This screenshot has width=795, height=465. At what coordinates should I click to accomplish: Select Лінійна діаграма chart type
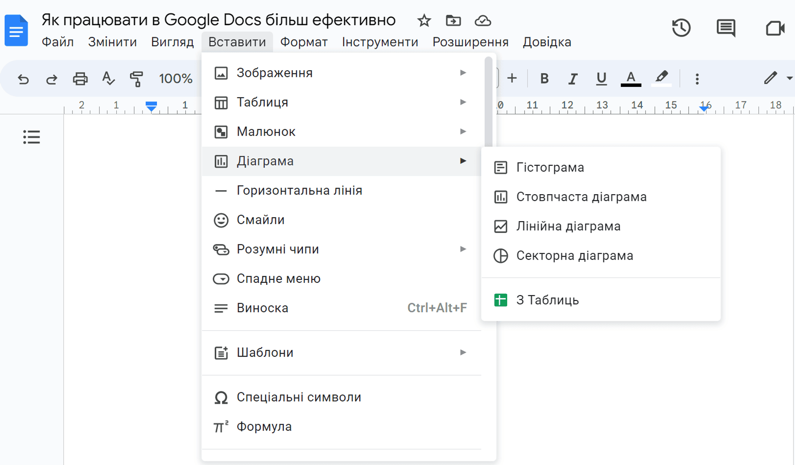(601, 226)
